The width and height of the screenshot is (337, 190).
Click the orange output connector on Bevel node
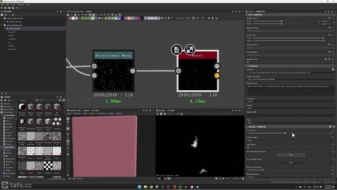coord(217,75)
